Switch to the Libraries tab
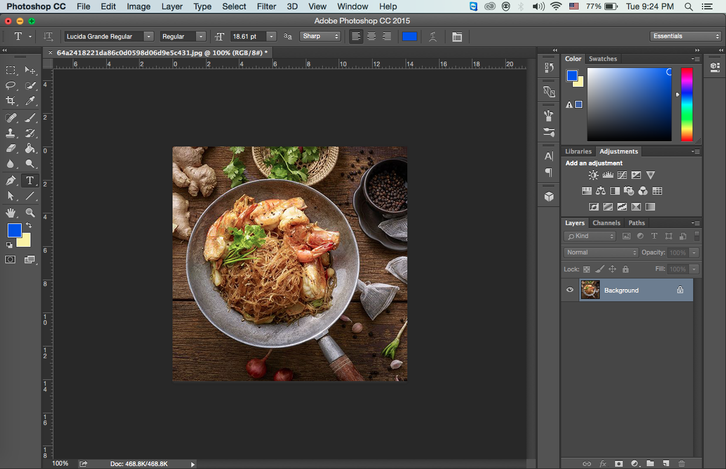The width and height of the screenshot is (726, 469). 578,151
